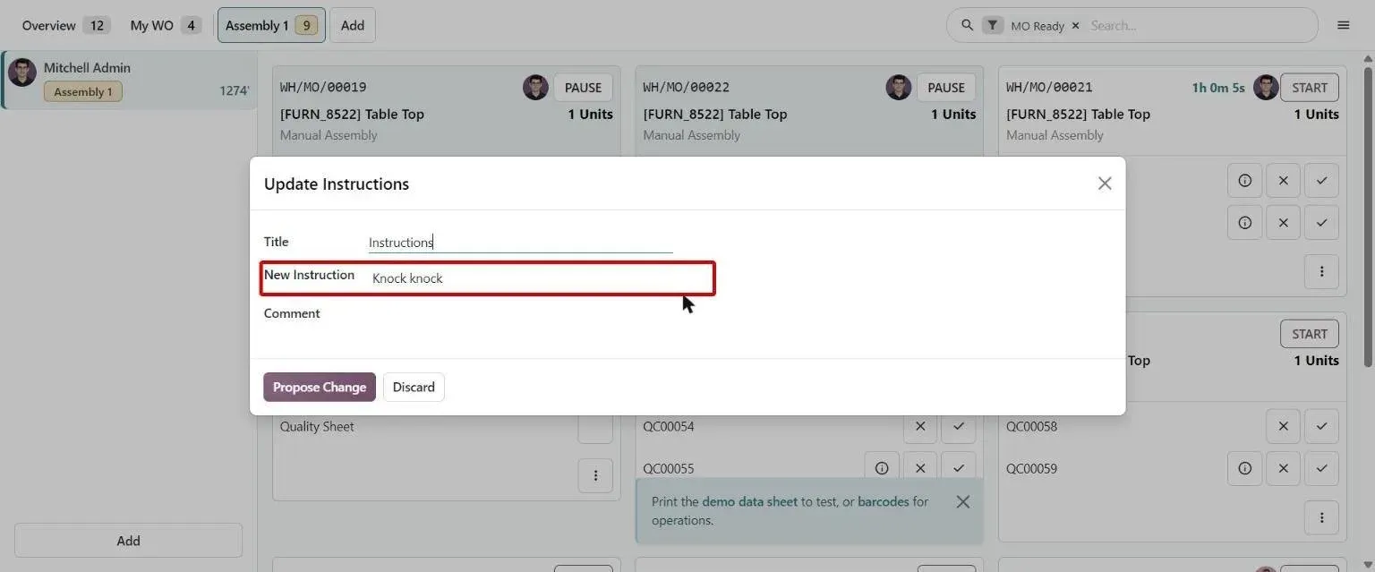1375x572 pixels.
Task: Pause work order WH/MO/00019
Action: pyautogui.click(x=583, y=88)
